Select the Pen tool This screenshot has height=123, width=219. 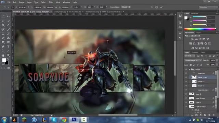(x=3, y=46)
